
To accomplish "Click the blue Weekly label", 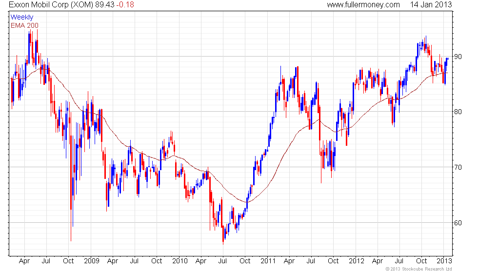I will pyautogui.click(x=21, y=17).
